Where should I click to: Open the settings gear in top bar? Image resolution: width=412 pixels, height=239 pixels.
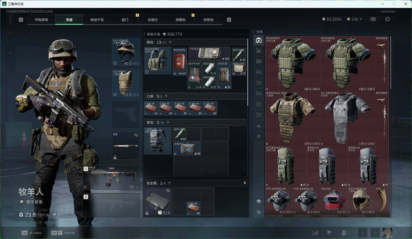[x=387, y=19]
